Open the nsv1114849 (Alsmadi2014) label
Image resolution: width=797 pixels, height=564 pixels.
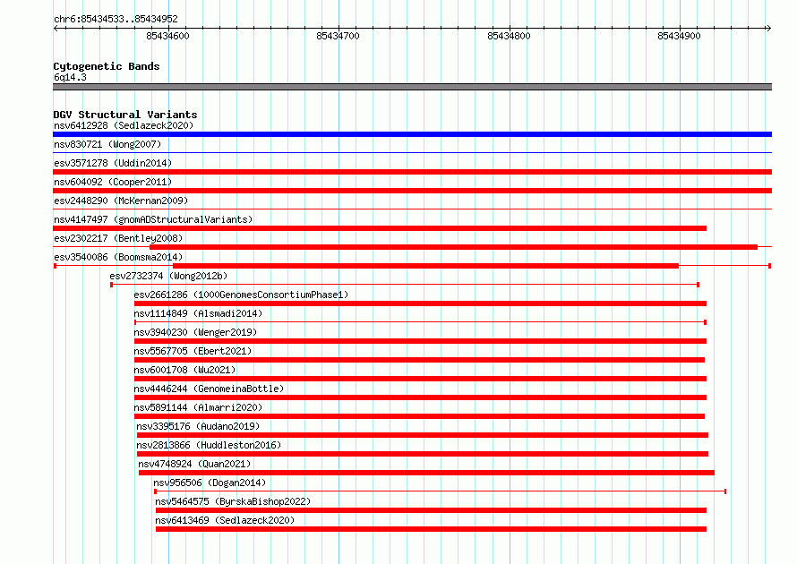click(x=198, y=313)
